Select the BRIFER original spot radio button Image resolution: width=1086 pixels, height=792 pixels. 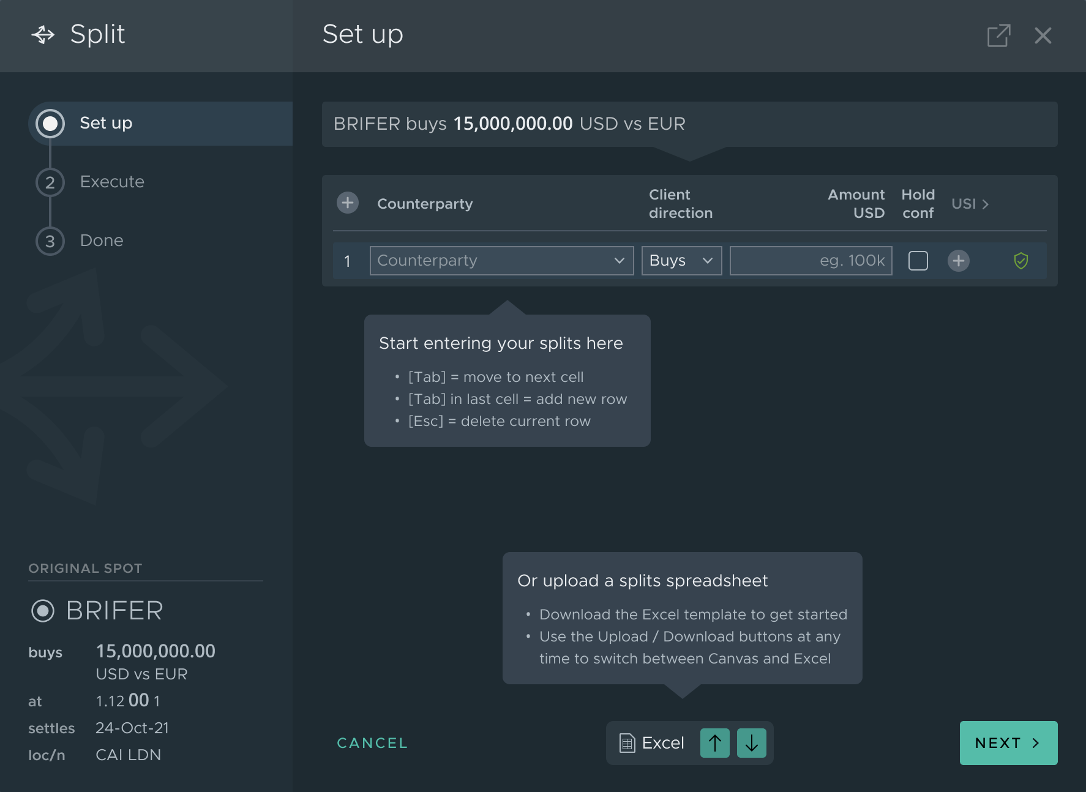pyautogui.click(x=43, y=611)
